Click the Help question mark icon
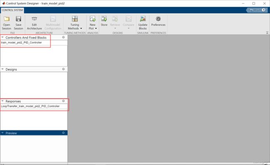Viewport: 270px width, 165px height. click(x=263, y=10)
